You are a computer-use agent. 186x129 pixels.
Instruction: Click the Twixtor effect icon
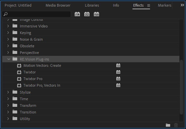point(19,72)
